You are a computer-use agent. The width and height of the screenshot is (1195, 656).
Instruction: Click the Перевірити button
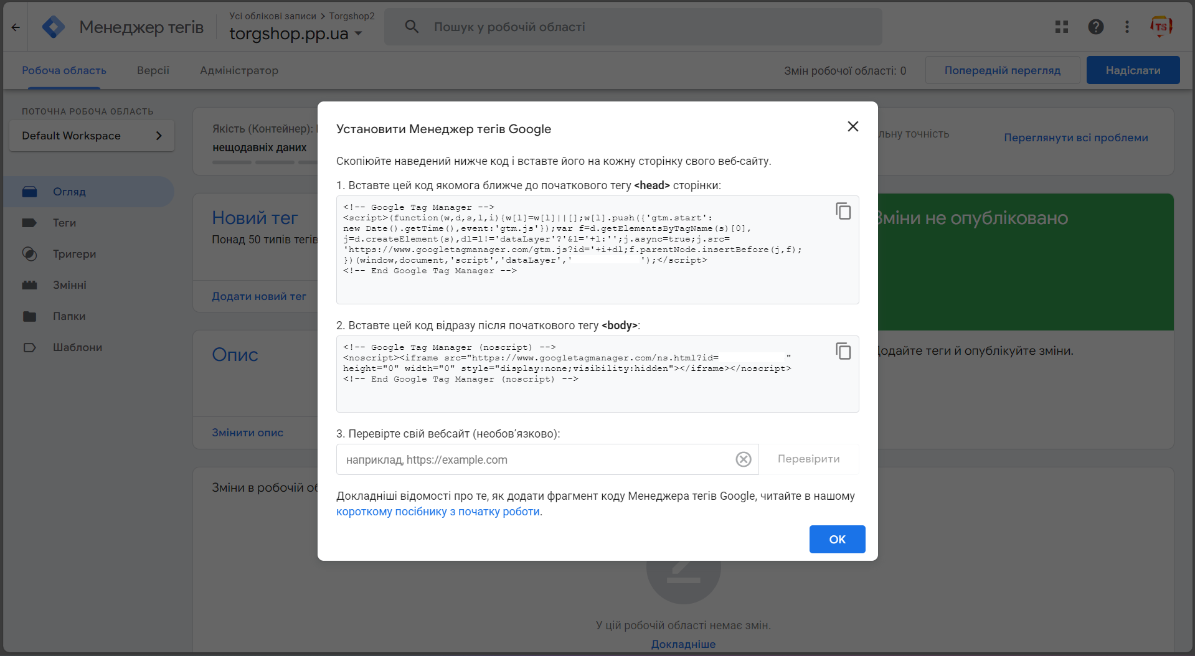808,459
